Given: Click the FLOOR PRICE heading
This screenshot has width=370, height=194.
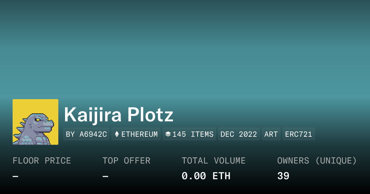Looking at the screenshot, I should [x=42, y=161].
